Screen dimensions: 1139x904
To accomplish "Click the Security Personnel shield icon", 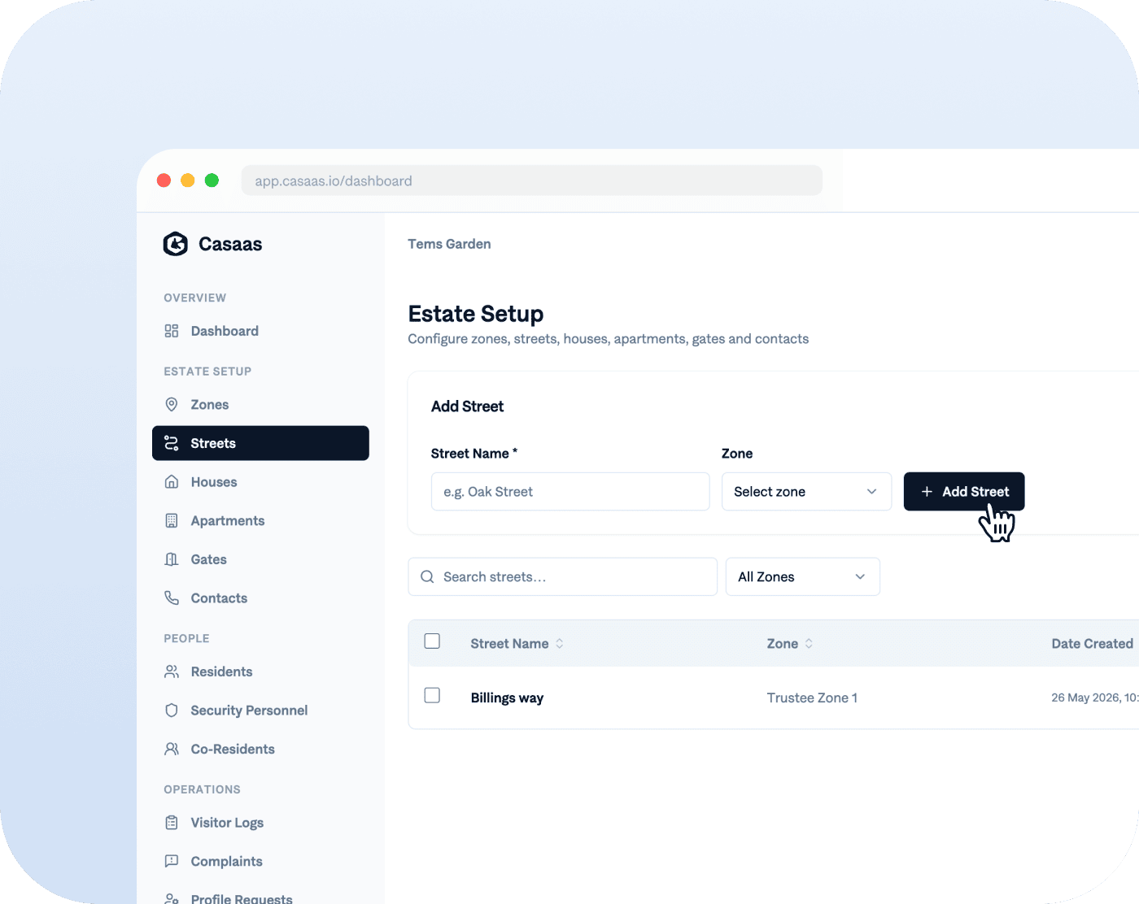I will pyautogui.click(x=172, y=711).
